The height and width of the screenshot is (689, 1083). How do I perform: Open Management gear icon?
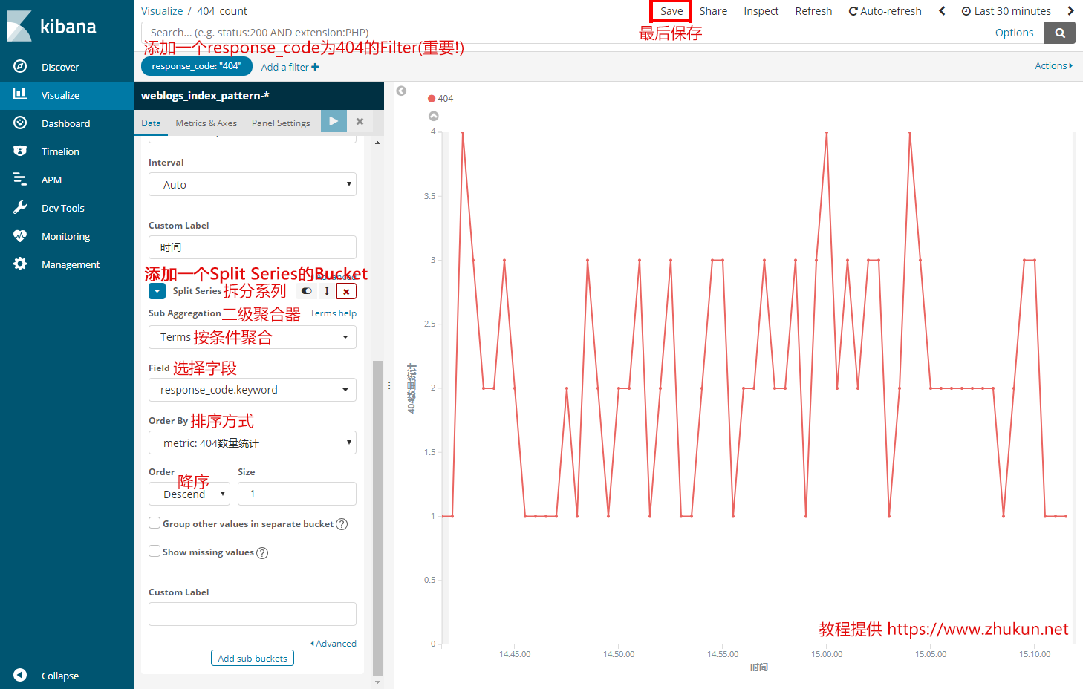(20, 264)
